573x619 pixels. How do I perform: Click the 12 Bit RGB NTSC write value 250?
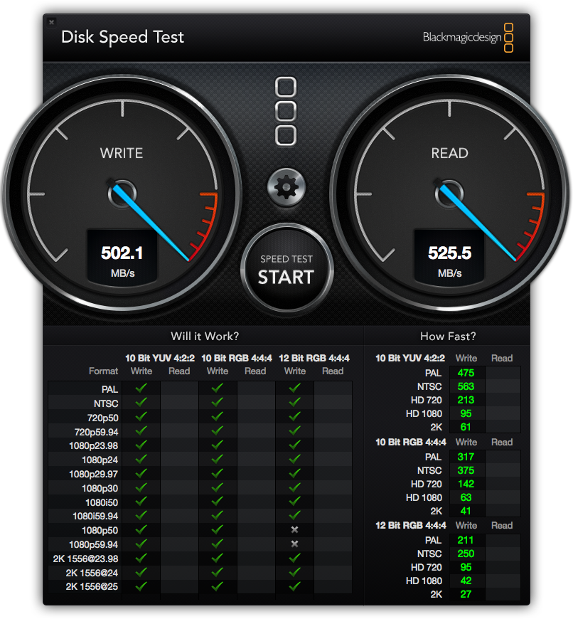coord(466,554)
